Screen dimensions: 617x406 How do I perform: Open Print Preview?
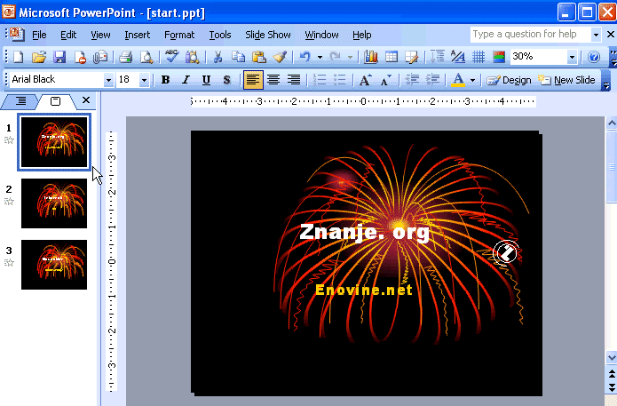[146, 57]
